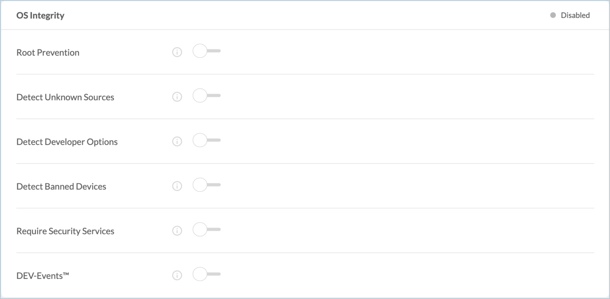Turn on the DEV-Events toggle

206,274
